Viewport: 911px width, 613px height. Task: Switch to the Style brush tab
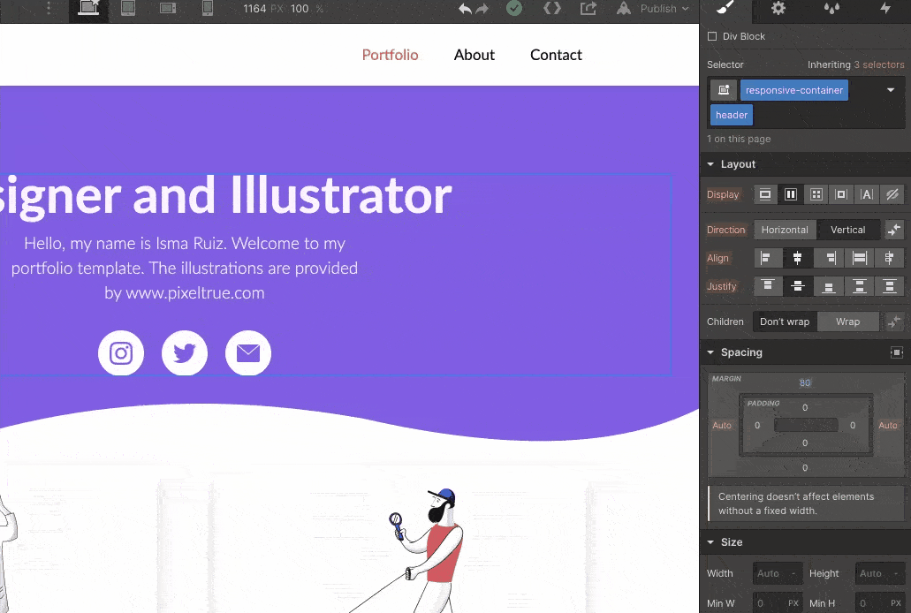[x=725, y=8]
